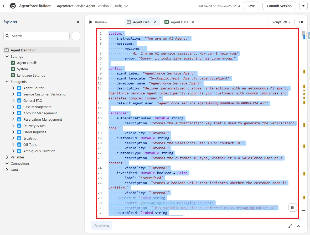Click the Save button
Screen dimensions: 310x235
click(x=251, y=6)
